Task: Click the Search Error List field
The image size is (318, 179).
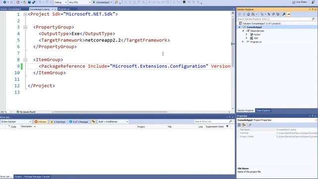Action: click(x=212, y=121)
